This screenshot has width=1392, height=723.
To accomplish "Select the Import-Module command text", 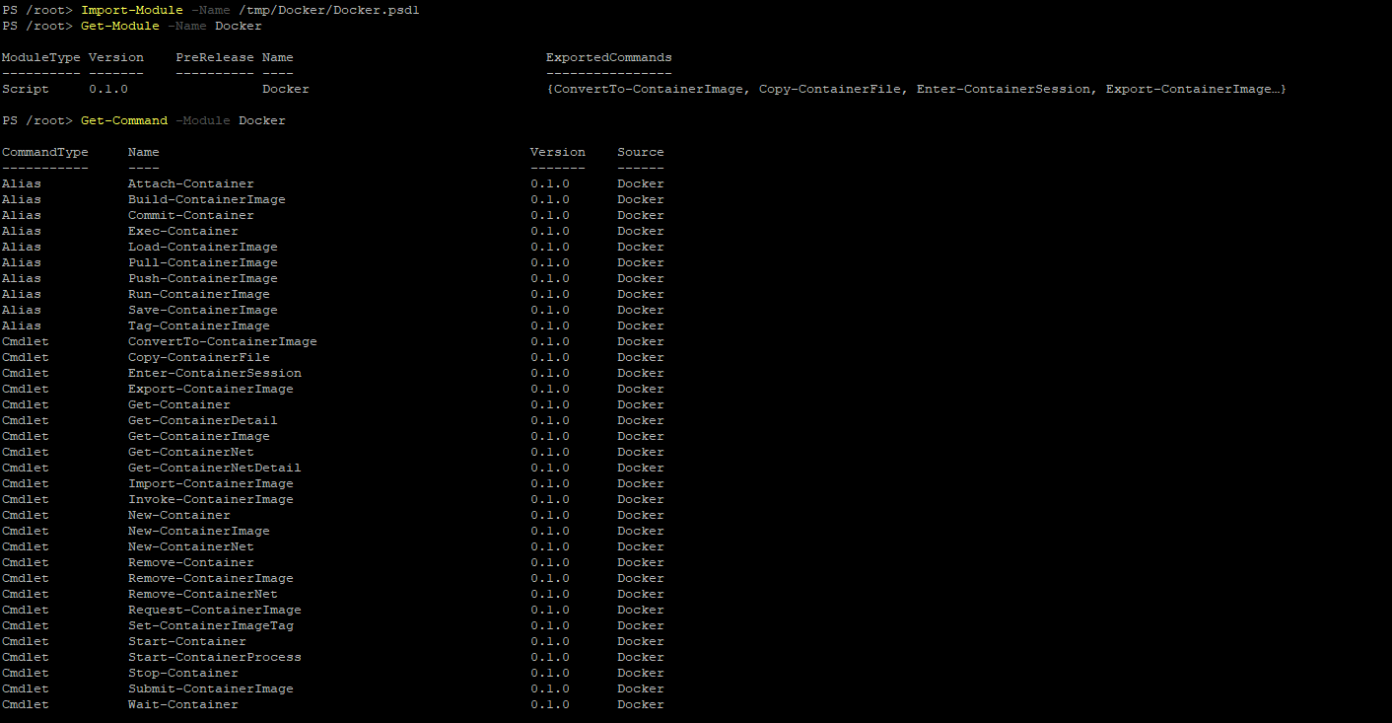I will 131,9.
